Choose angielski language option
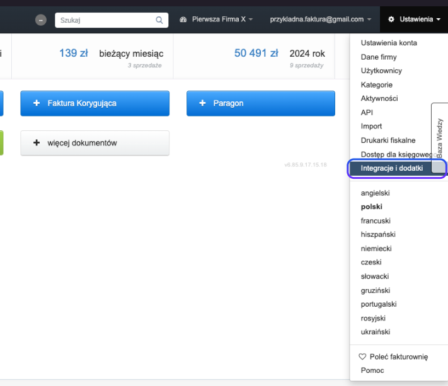This screenshot has height=386, width=448. click(x=376, y=193)
